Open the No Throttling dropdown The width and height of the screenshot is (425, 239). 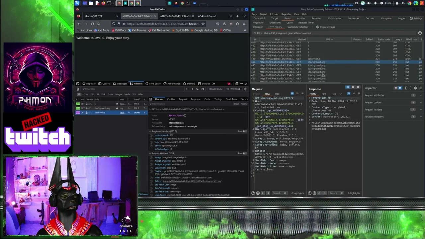(234, 89)
